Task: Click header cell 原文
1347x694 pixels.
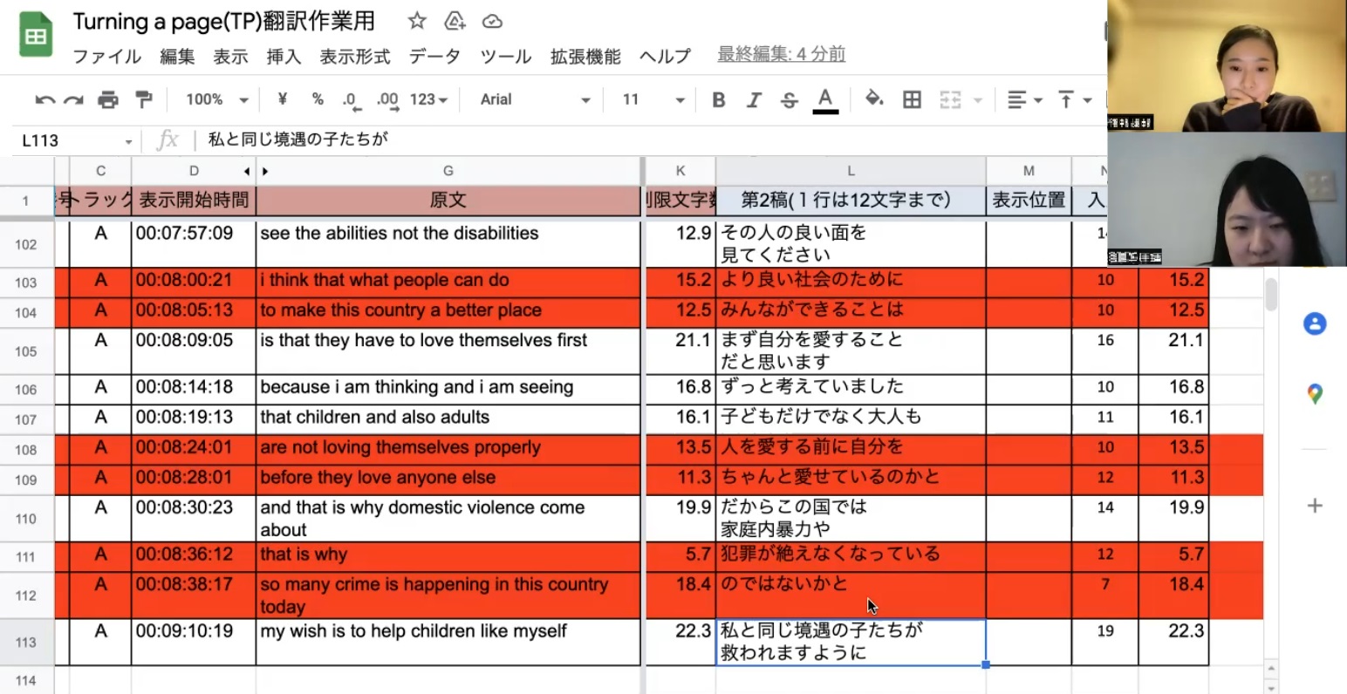Action: (x=448, y=201)
